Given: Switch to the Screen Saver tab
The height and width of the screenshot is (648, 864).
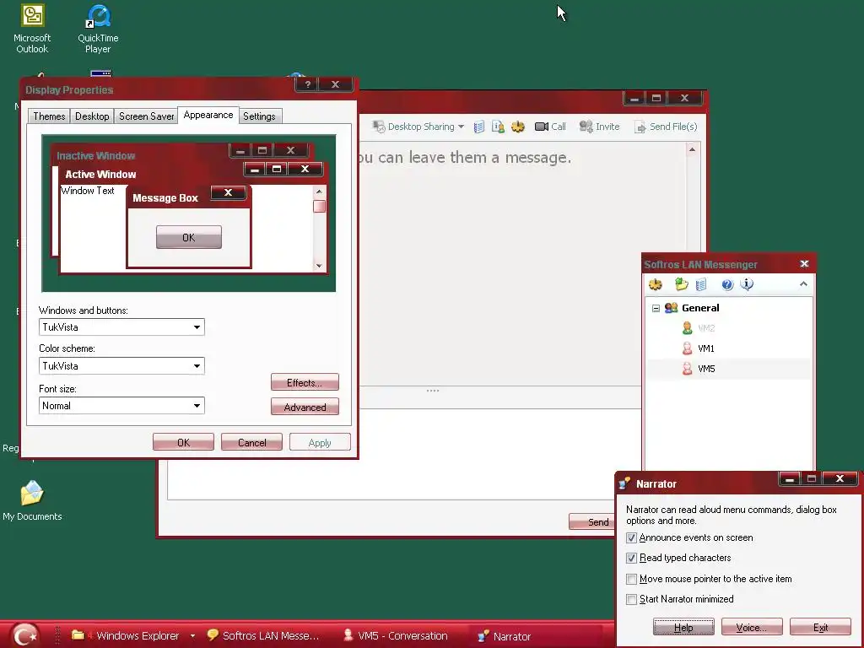Looking at the screenshot, I should click(x=146, y=116).
